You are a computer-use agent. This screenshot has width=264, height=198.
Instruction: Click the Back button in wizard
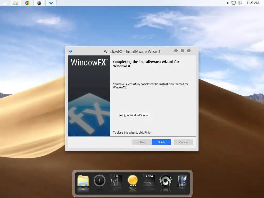click(142, 142)
